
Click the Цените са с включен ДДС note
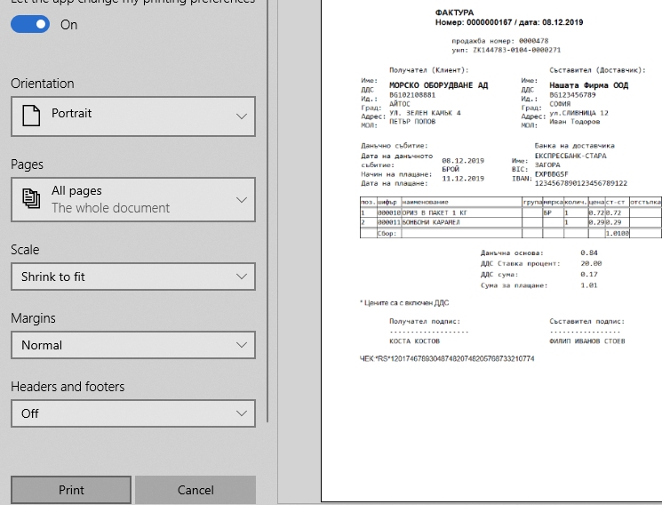404,303
